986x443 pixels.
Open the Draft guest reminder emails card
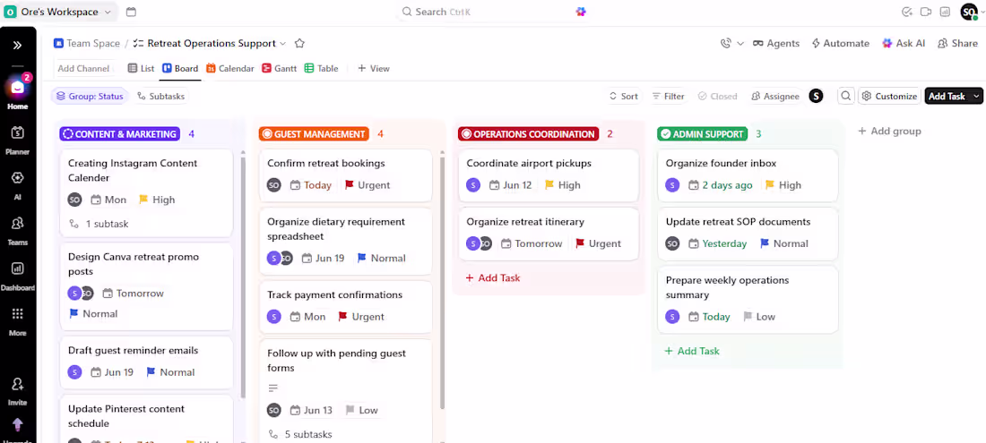[146, 362]
